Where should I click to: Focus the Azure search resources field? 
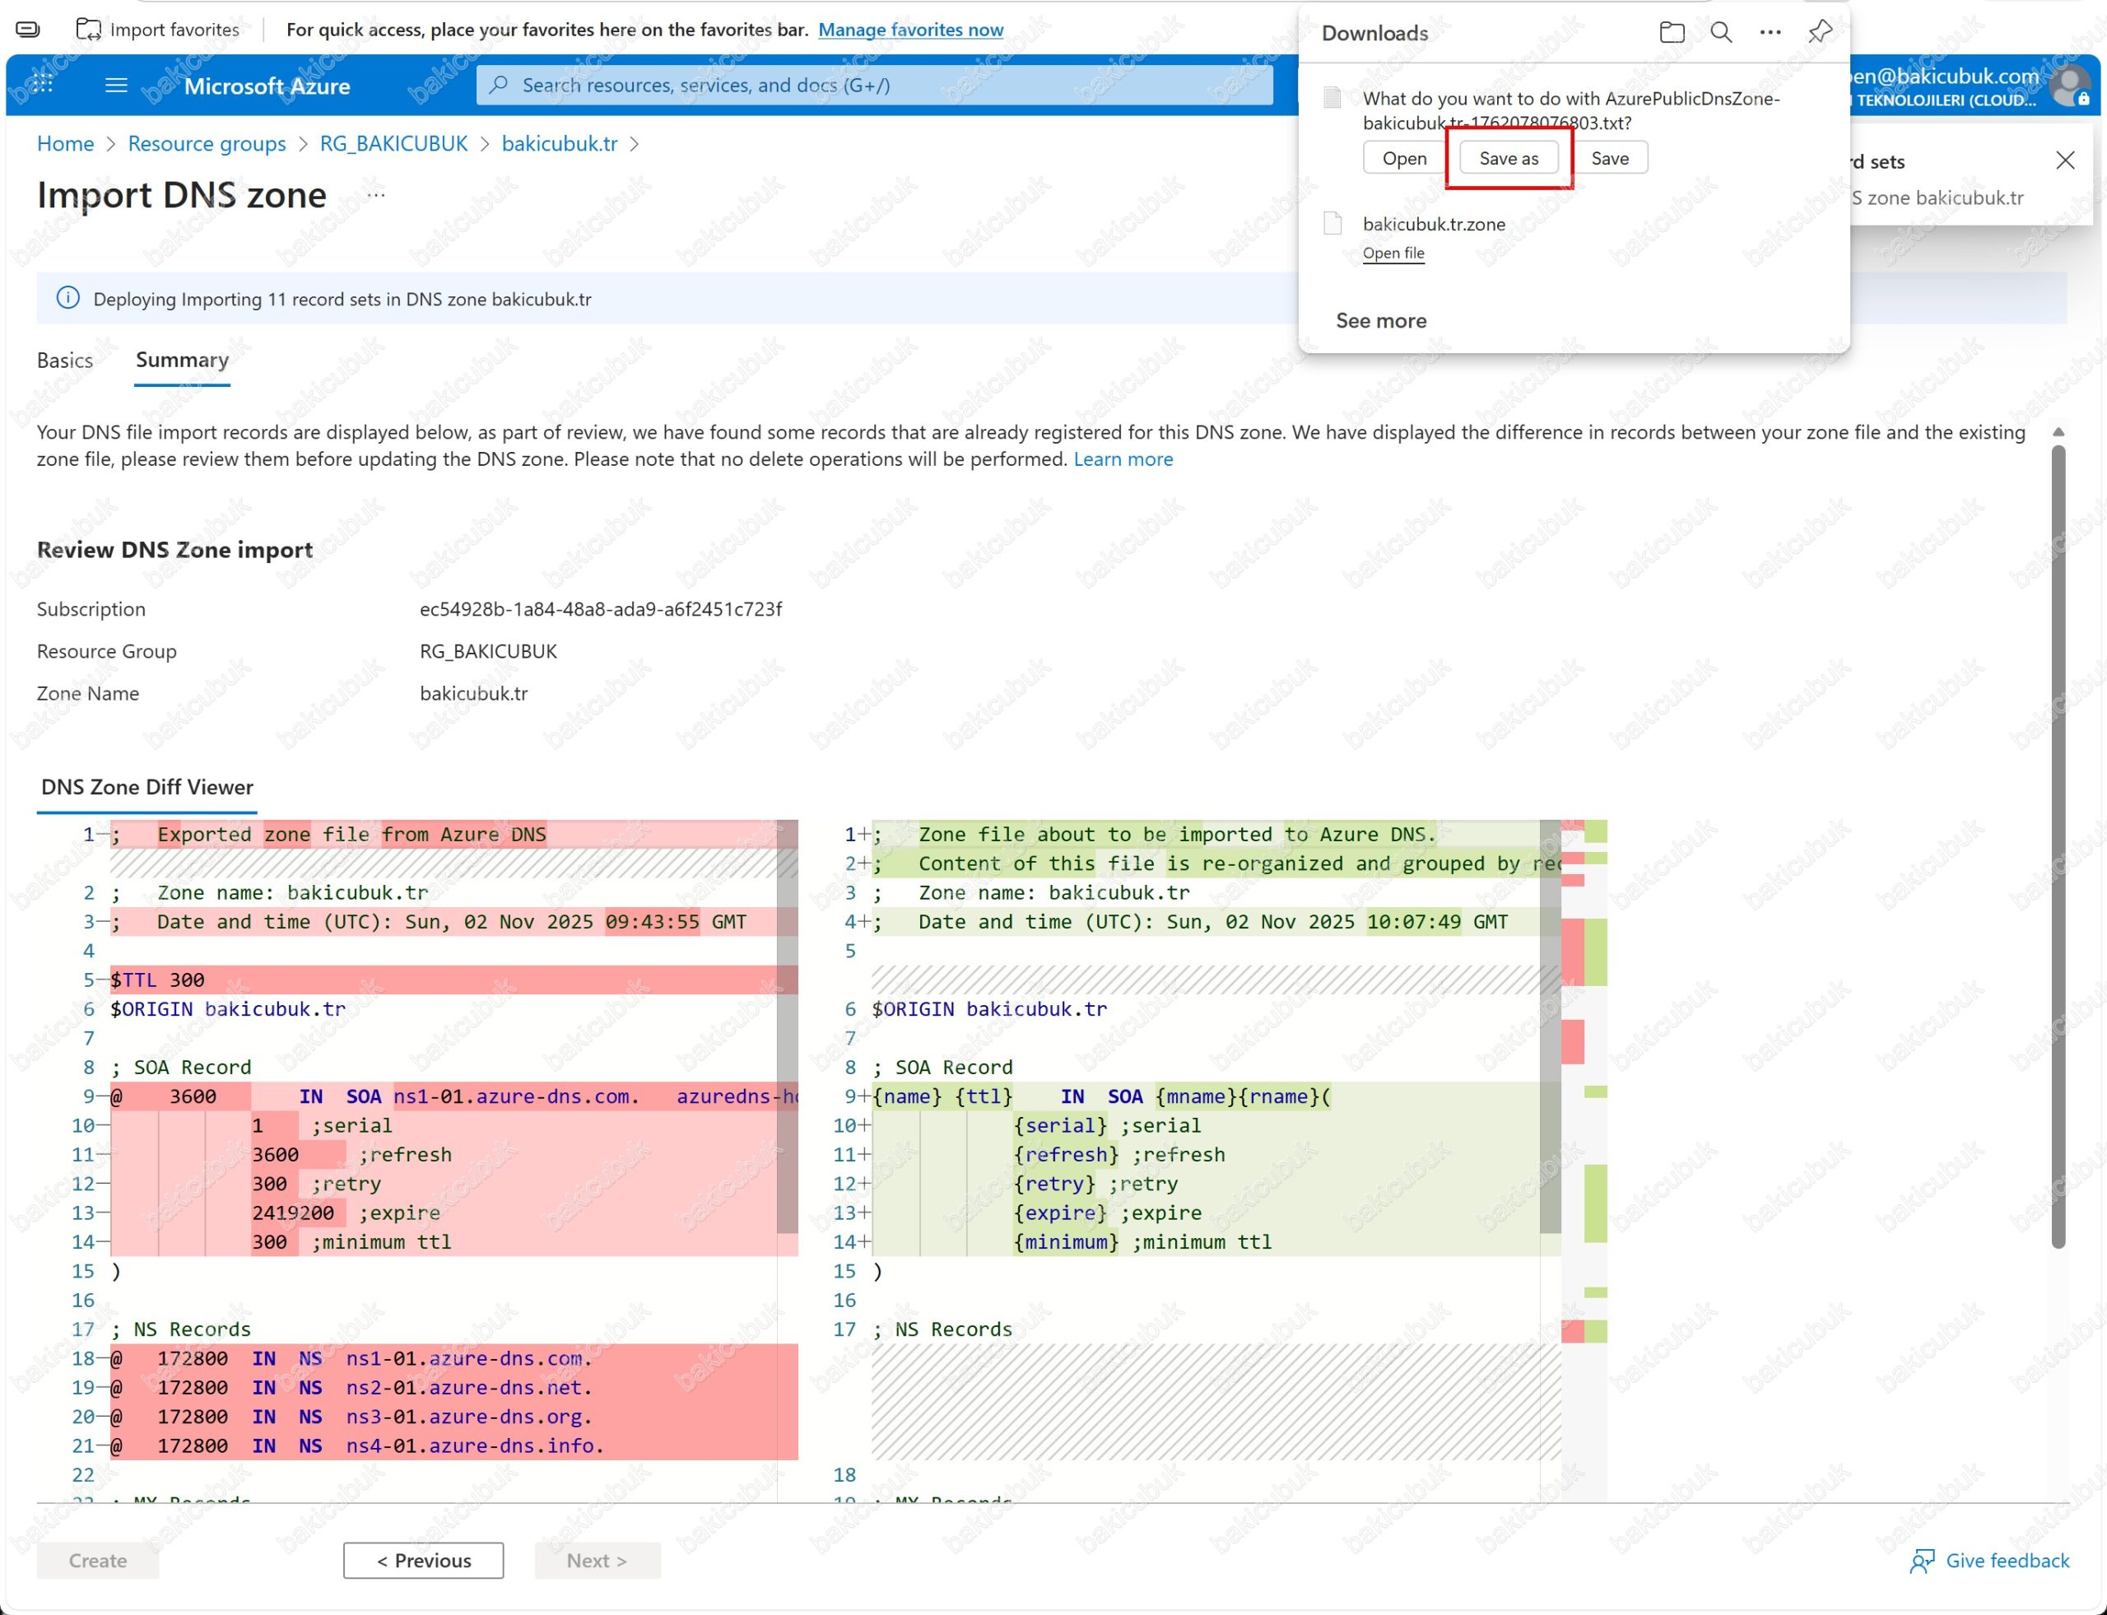click(x=875, y=86)
